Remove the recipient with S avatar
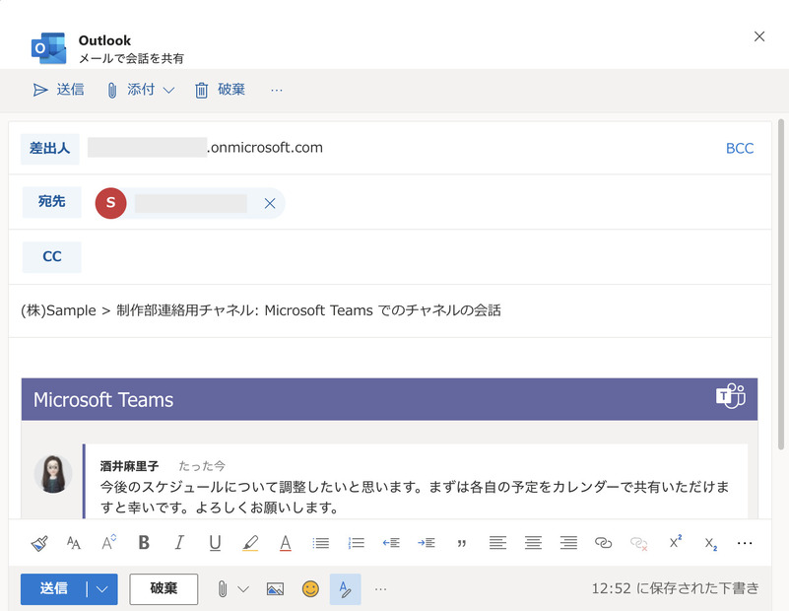 tap(270, 203)
